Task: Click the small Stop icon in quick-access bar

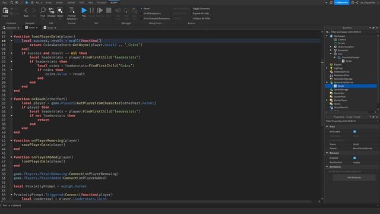Action: click(32, 2)
